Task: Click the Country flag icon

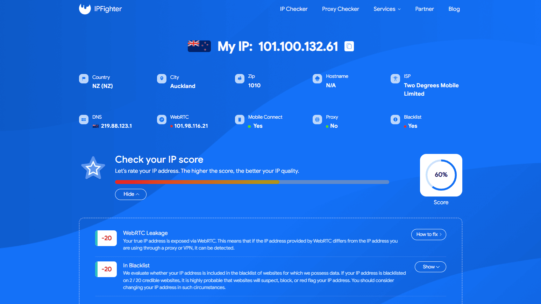Action: [x=84, y=79]
